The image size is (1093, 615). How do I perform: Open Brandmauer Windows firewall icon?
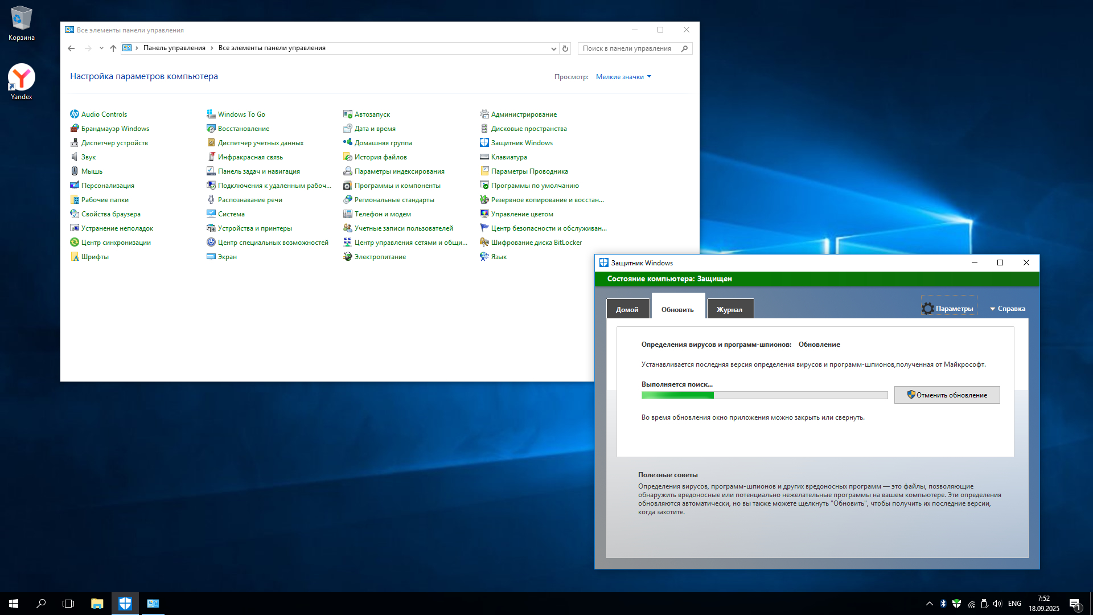[75, 129]
